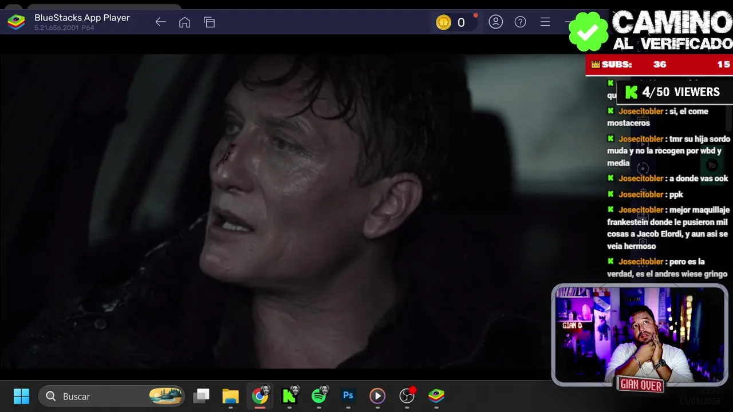Click the chat message reading 'ppk'
The image size is (733, 412).
point(645,195)
